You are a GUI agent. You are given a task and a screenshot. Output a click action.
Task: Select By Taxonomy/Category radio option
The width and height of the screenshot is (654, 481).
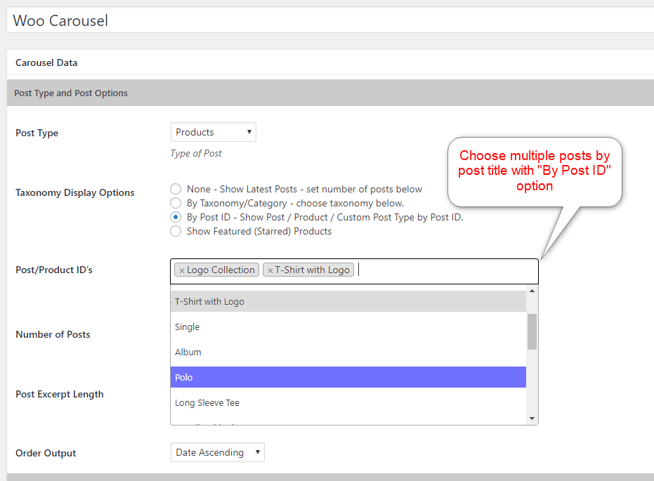(176, 203)
